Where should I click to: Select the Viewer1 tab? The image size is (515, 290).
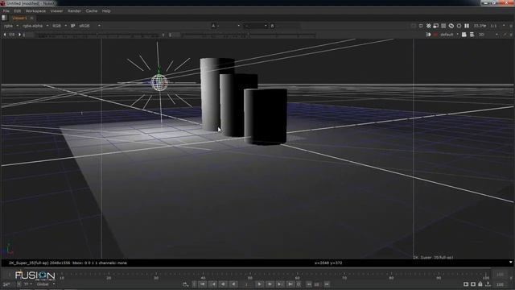click(x=19, y=18)
